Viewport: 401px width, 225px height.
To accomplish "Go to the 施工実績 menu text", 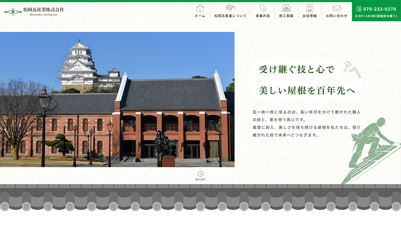I will pos(286,16).
